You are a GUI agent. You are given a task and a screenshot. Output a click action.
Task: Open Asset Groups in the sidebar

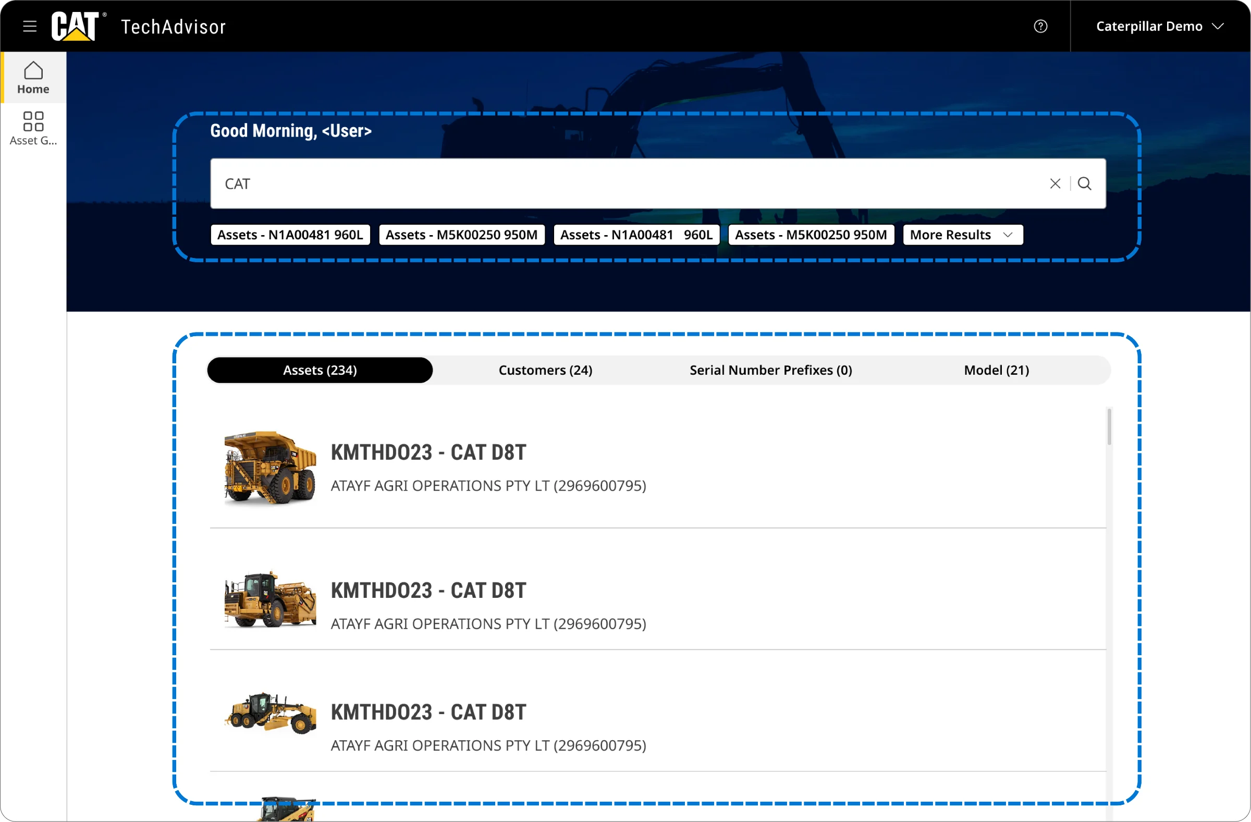point(33,128)
